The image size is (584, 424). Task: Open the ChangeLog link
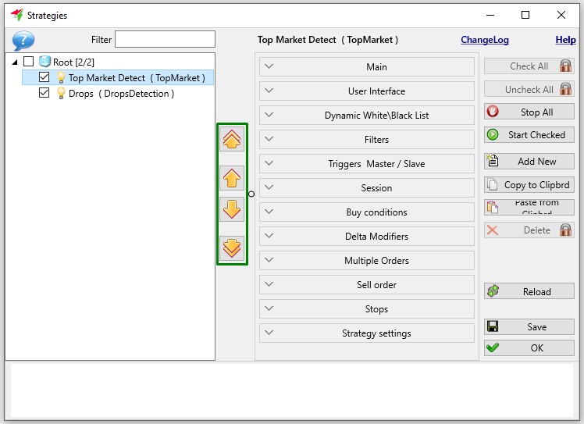(x=485, y=40)
